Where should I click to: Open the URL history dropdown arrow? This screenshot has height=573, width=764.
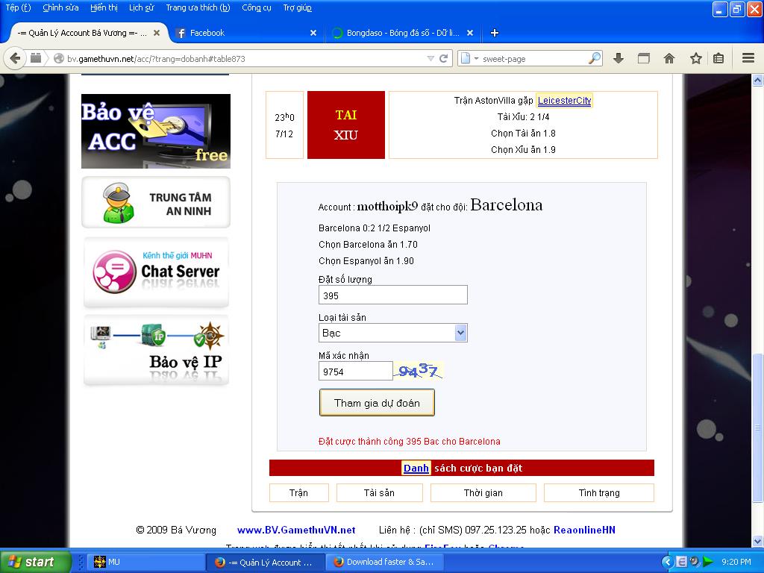[x=430, y=58]
